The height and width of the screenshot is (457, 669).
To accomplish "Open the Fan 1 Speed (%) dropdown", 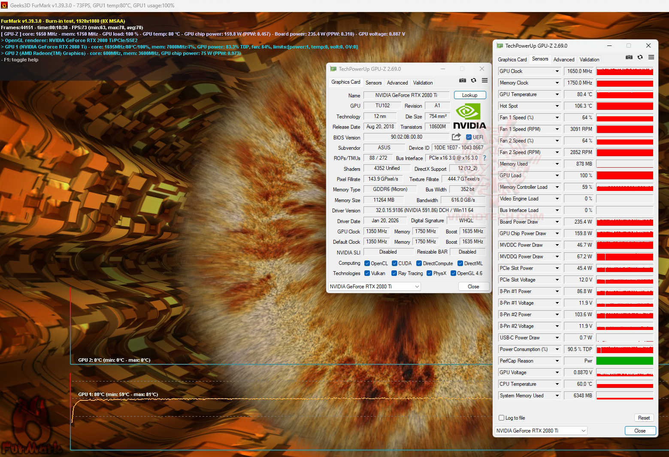I will [x=557, y=118].
